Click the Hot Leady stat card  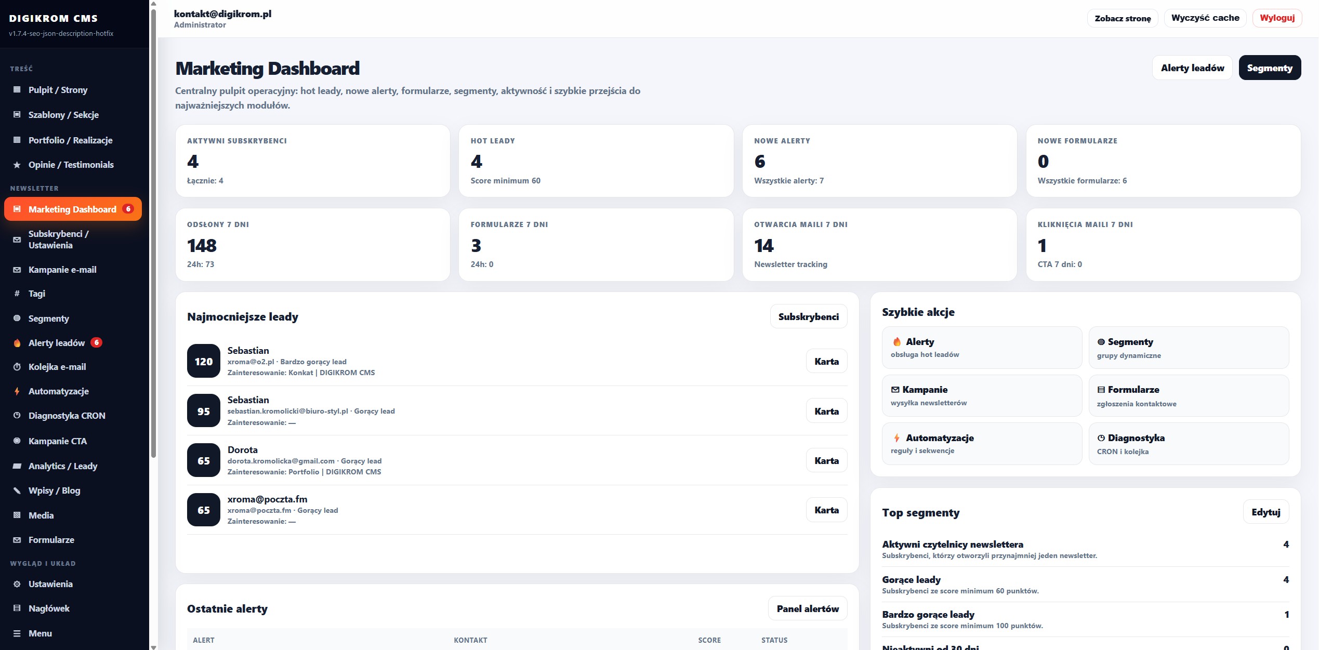coord(596,161)
